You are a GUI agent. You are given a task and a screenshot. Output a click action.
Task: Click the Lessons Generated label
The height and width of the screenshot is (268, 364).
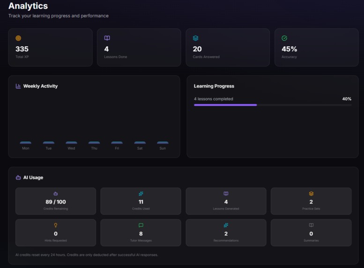(x=226, y=209)
